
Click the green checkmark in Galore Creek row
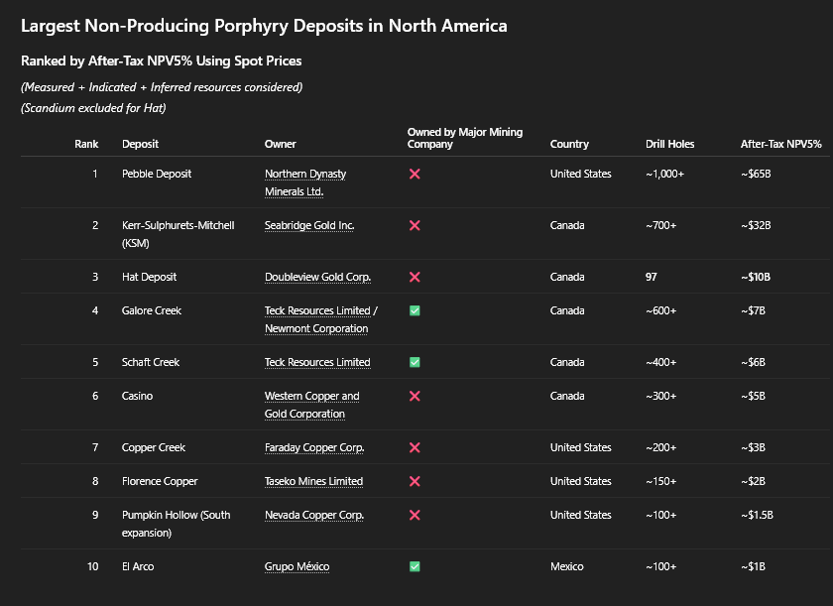coord(415,310)
